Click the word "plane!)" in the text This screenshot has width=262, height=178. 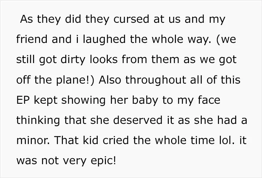click(75, 80)
